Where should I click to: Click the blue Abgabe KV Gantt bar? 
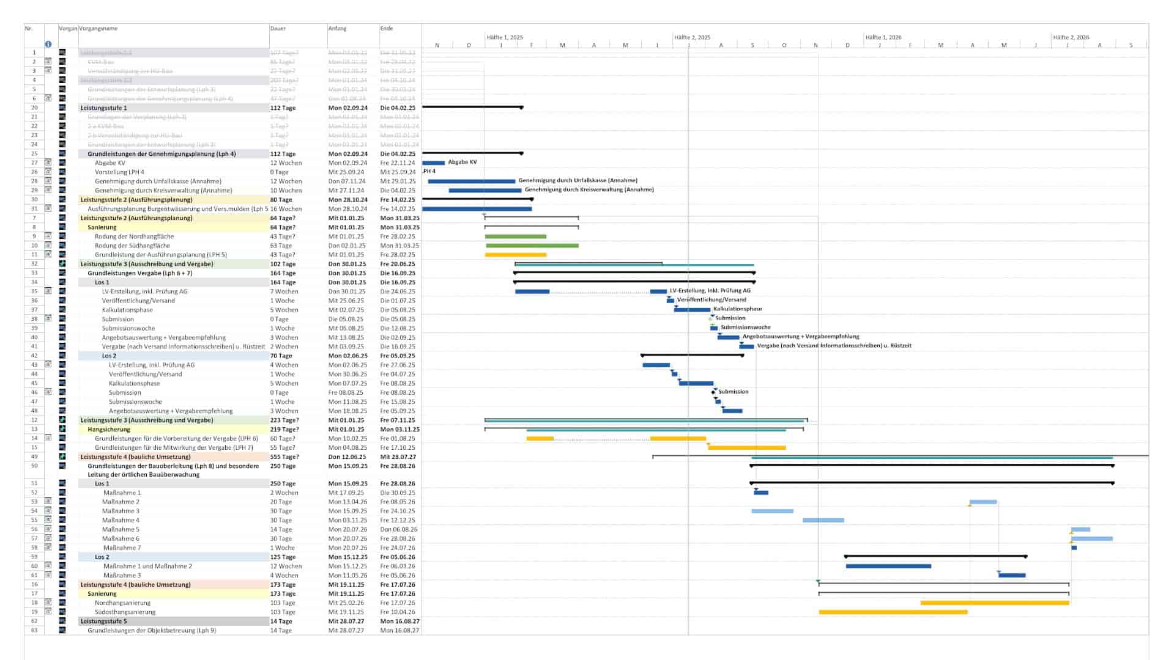(433, 163)
